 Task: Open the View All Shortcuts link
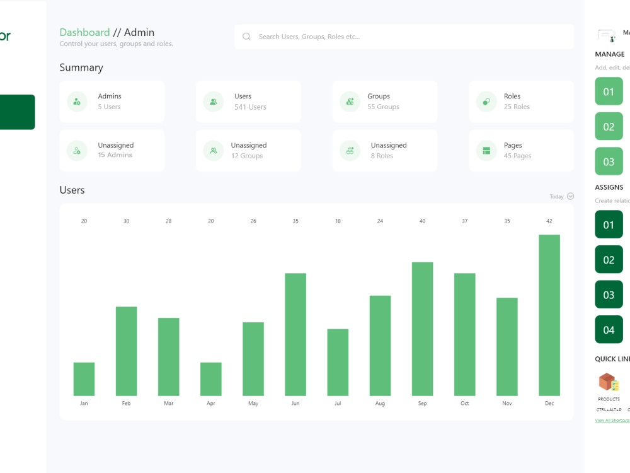[611, 420]
